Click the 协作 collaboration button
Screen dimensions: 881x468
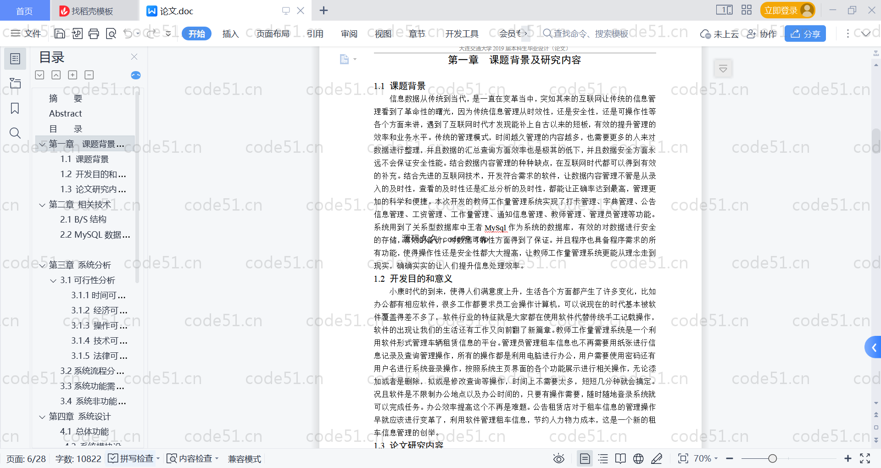762,34
